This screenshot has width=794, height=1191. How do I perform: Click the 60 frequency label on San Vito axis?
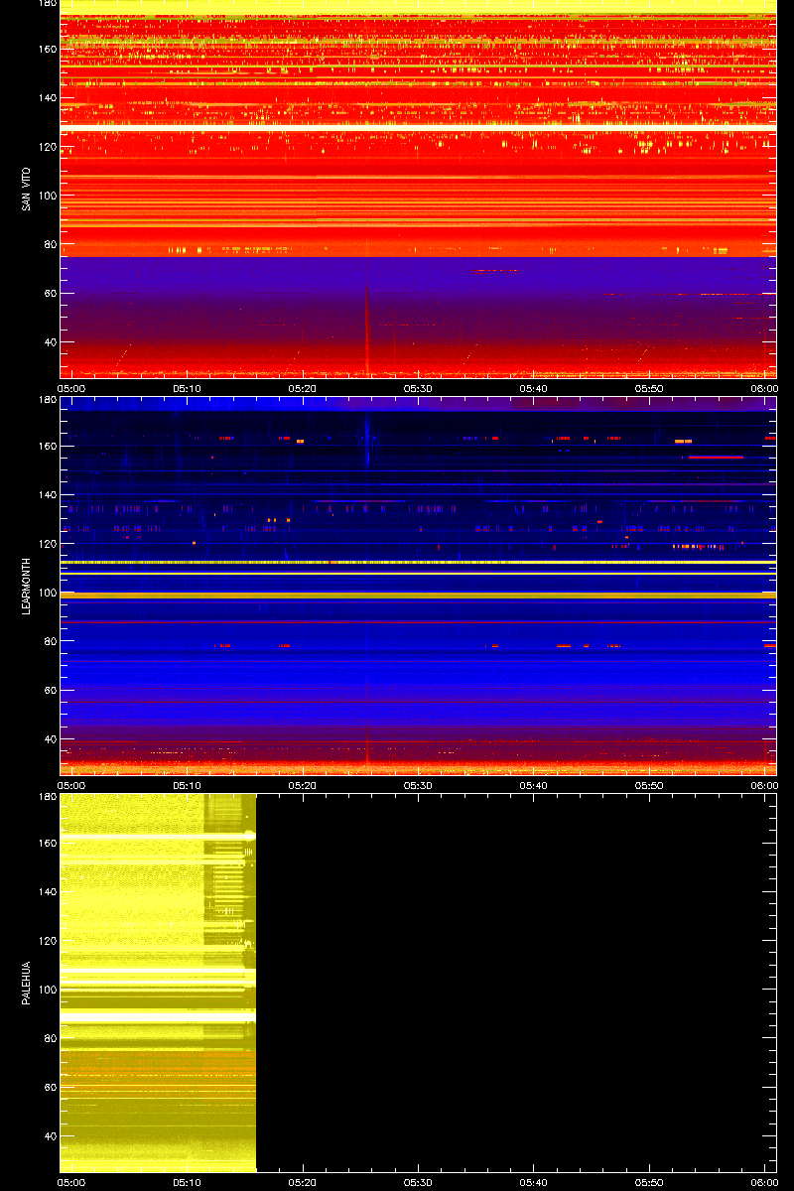[49, 294]
